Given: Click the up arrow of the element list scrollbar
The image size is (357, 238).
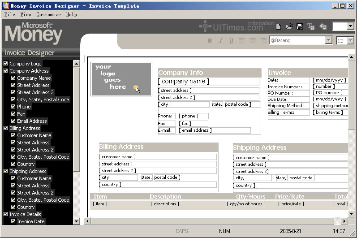Looking at the screenshot, I should [x=76, y=64].
